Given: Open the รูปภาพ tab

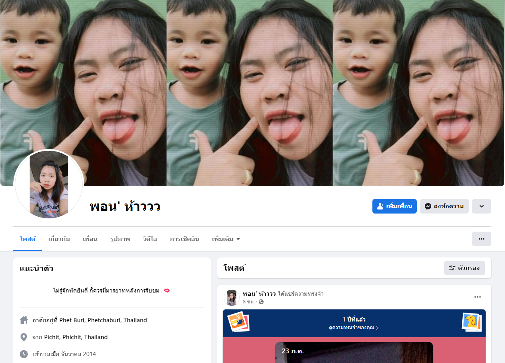Looking at the screenshot, I should pos(120,239).
